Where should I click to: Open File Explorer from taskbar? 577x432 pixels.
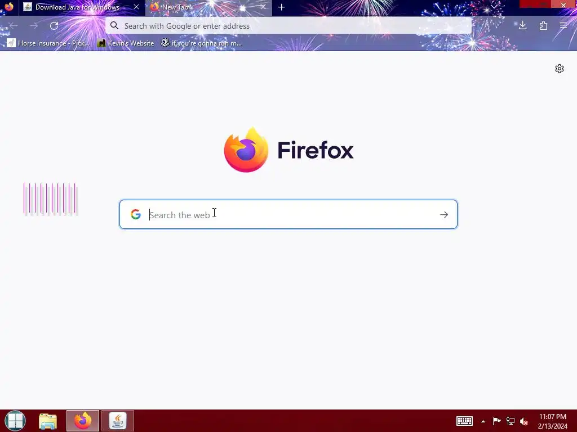[48, 421]
